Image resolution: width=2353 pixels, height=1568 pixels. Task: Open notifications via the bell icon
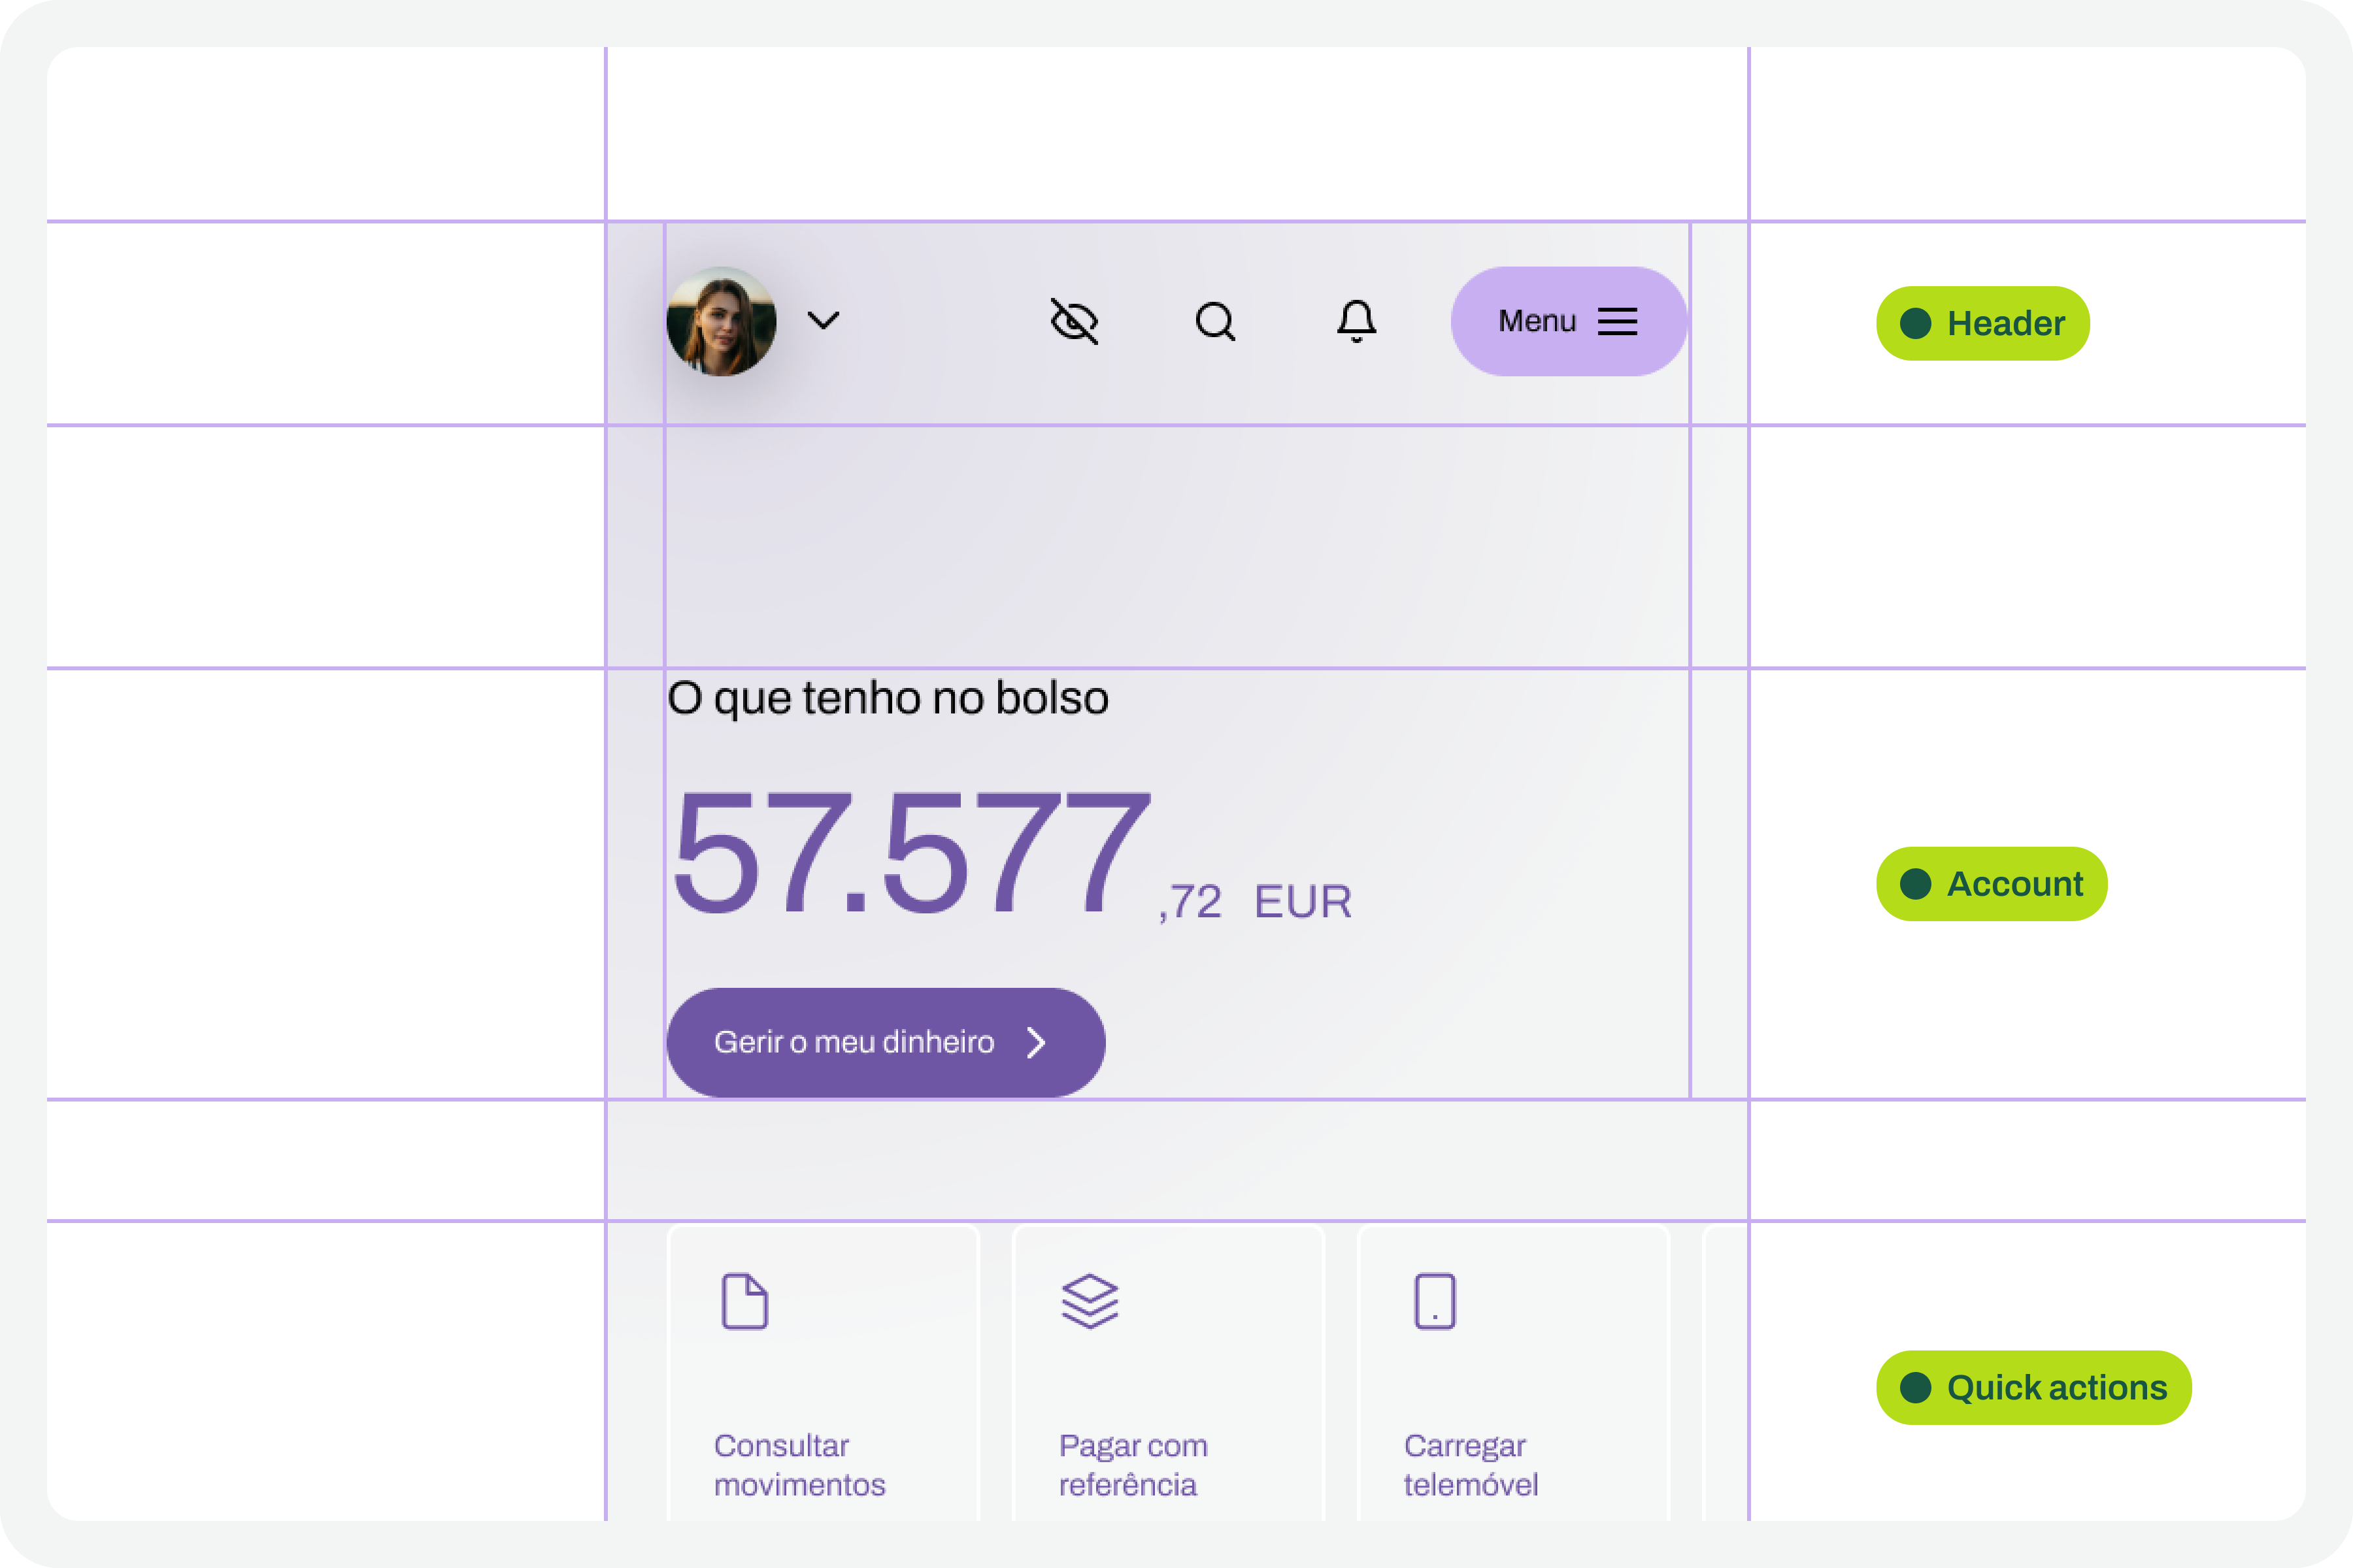pos(1357,321)
